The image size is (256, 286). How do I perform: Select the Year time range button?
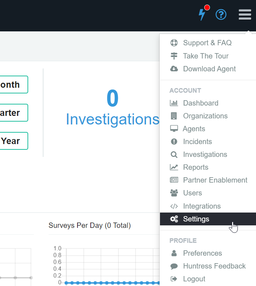(14, 141)
